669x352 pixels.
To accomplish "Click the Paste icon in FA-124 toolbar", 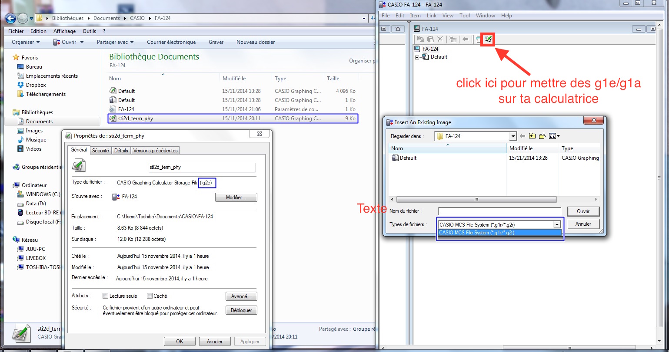I will pyautogui.click(x=430, y=39).
